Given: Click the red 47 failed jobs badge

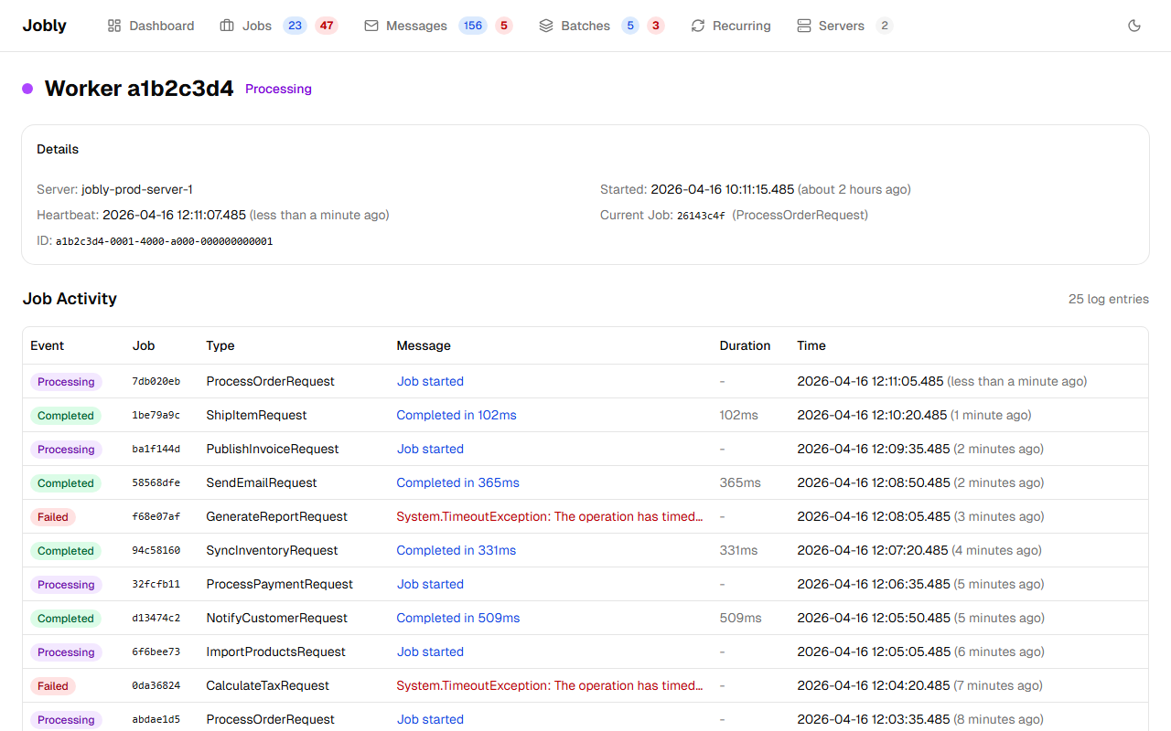Looking at the screenshot, I should point(327,26).
